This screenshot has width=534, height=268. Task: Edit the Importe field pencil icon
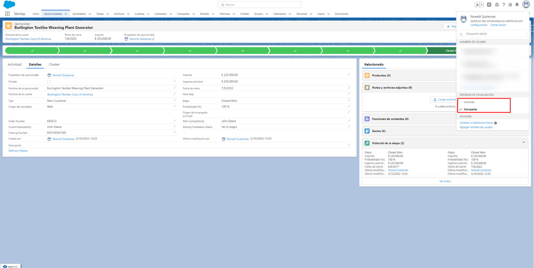coord(349,75)
